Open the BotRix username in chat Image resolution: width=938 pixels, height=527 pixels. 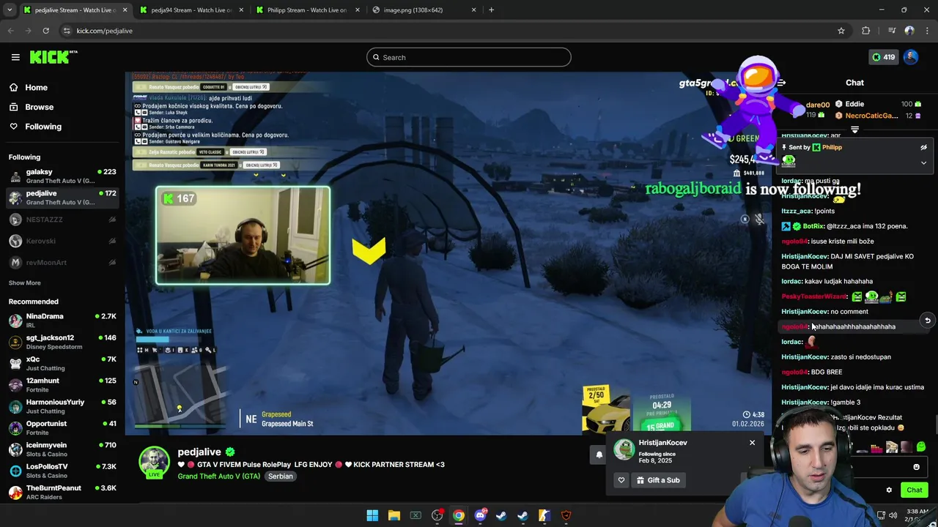coord(813,226)
